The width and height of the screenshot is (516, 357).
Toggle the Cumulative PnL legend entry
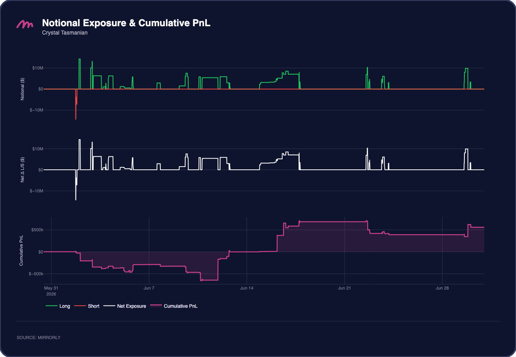pos(174,306)
